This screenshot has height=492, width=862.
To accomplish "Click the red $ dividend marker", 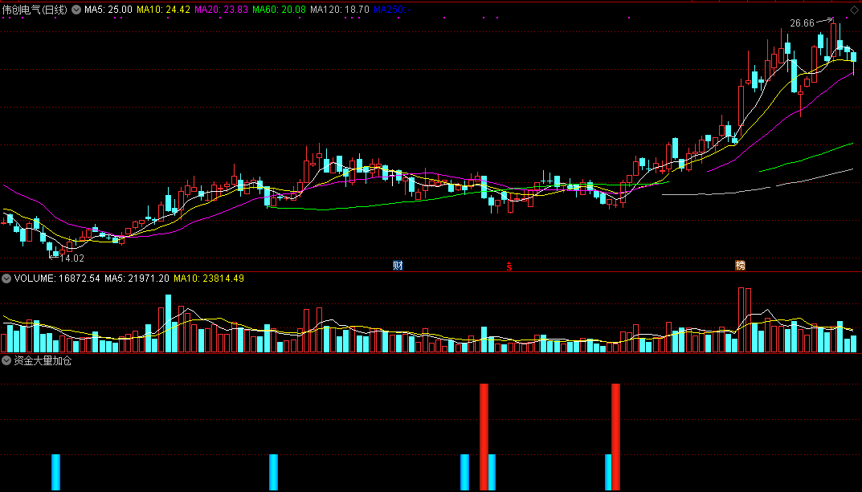I will click(509, 266).
